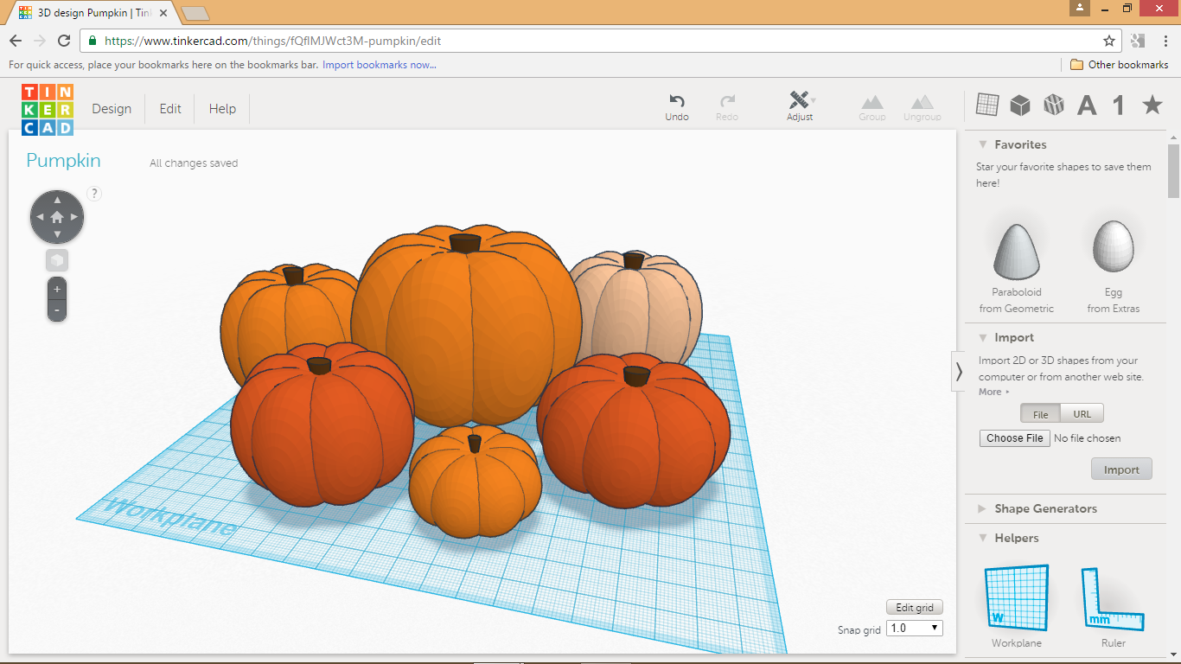
Task: Undo the last action
Action: (677, 105)
